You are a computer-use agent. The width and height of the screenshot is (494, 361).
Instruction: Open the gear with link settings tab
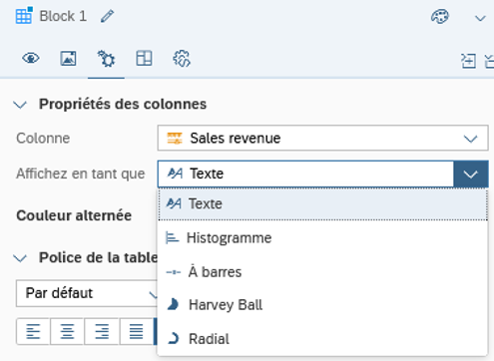point(182,59)
